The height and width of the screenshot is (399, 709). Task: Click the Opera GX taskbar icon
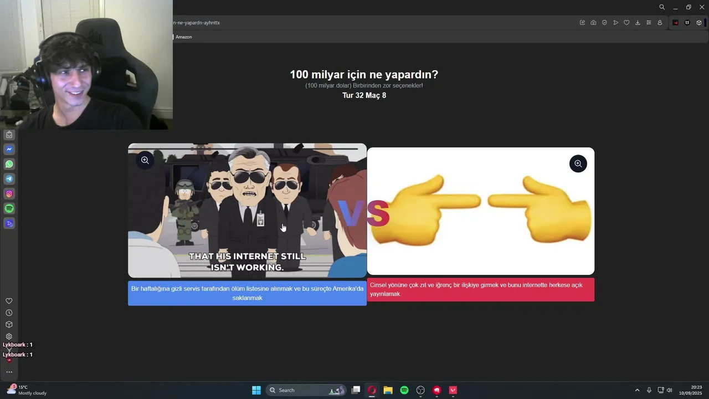point(372,390)
